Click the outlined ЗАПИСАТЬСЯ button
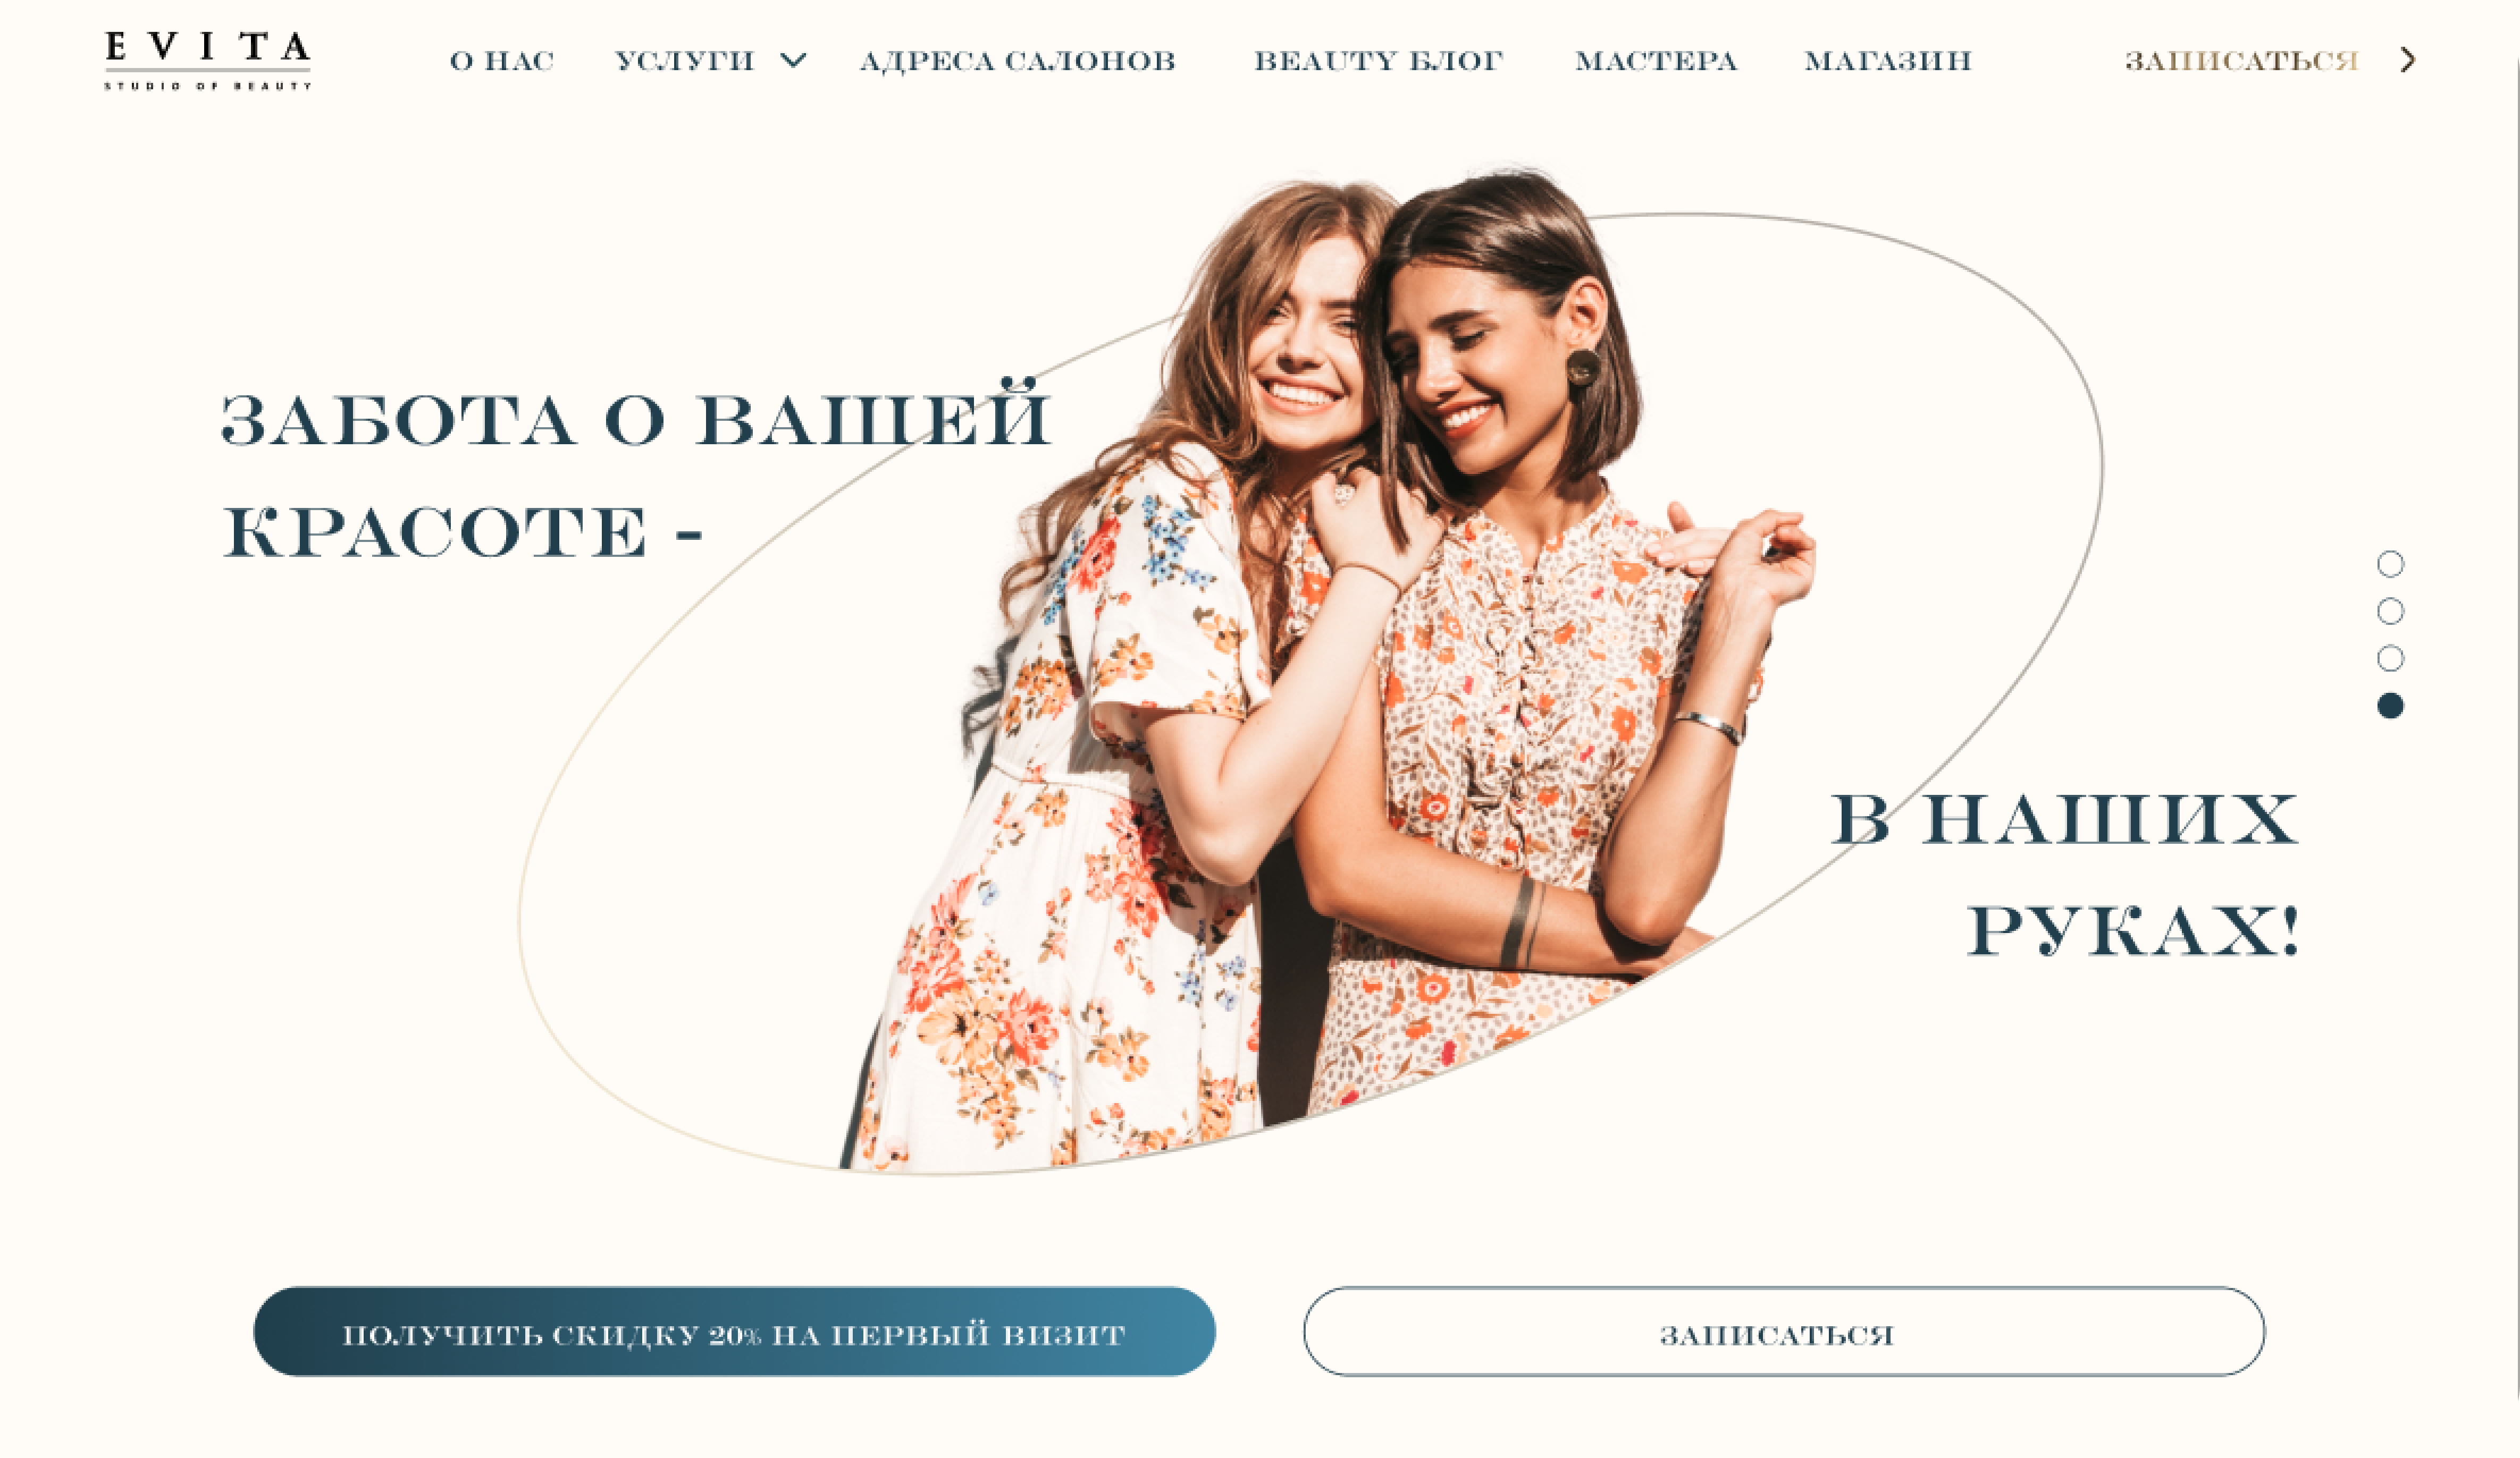Viewport: 2520px width, 1458px height. 1784,1331
